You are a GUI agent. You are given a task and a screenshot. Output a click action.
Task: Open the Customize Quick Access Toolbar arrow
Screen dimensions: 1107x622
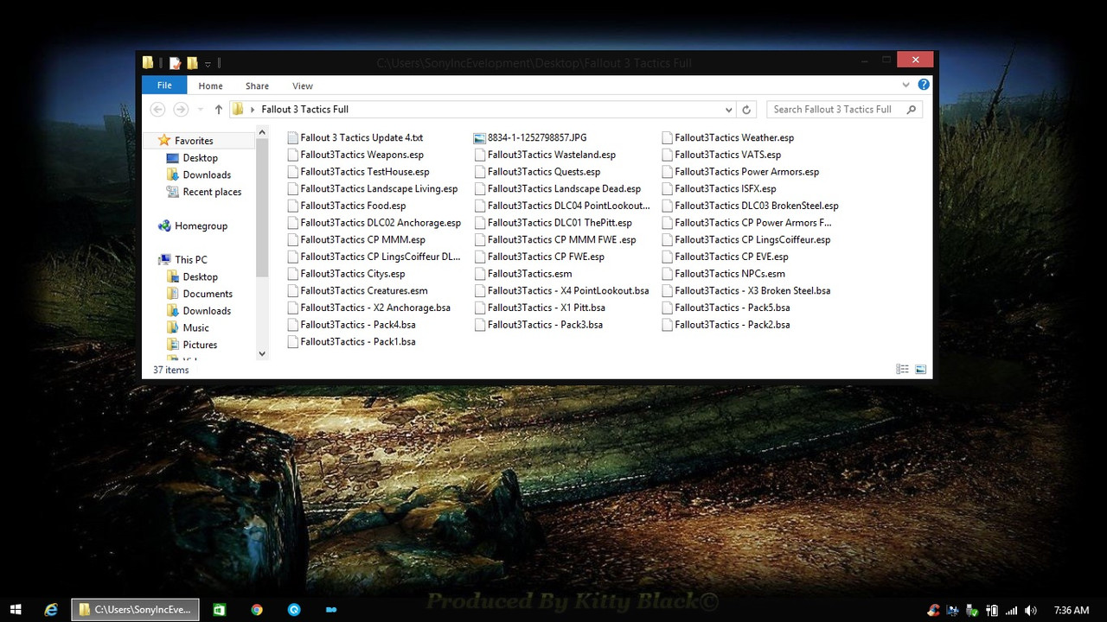[208, 64]
